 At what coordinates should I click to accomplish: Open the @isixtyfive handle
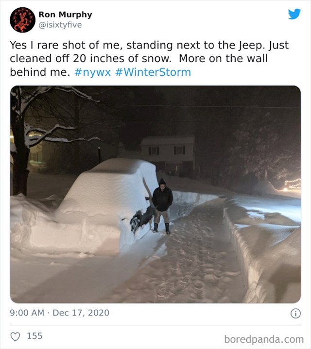[60, 25]
